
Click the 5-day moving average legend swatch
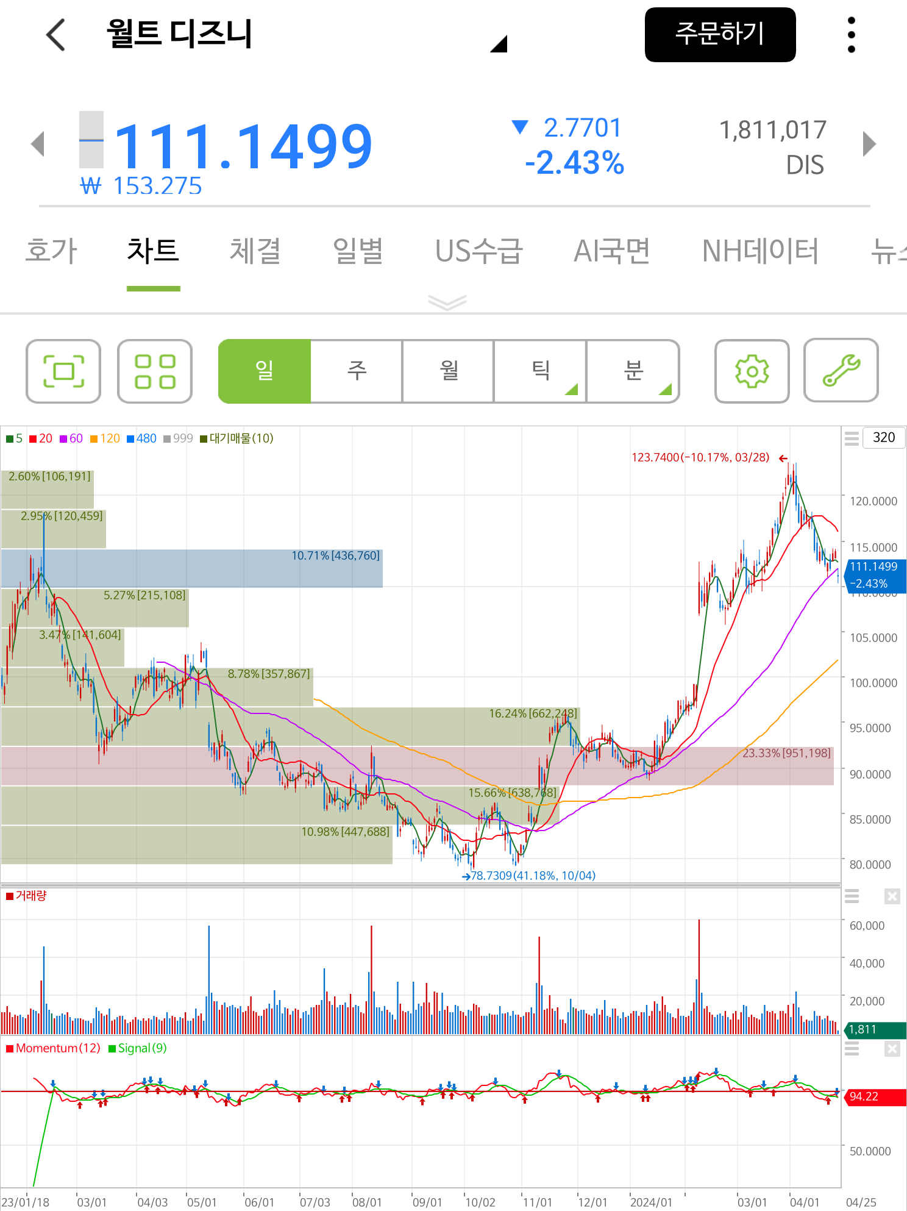tap(10, 439)
